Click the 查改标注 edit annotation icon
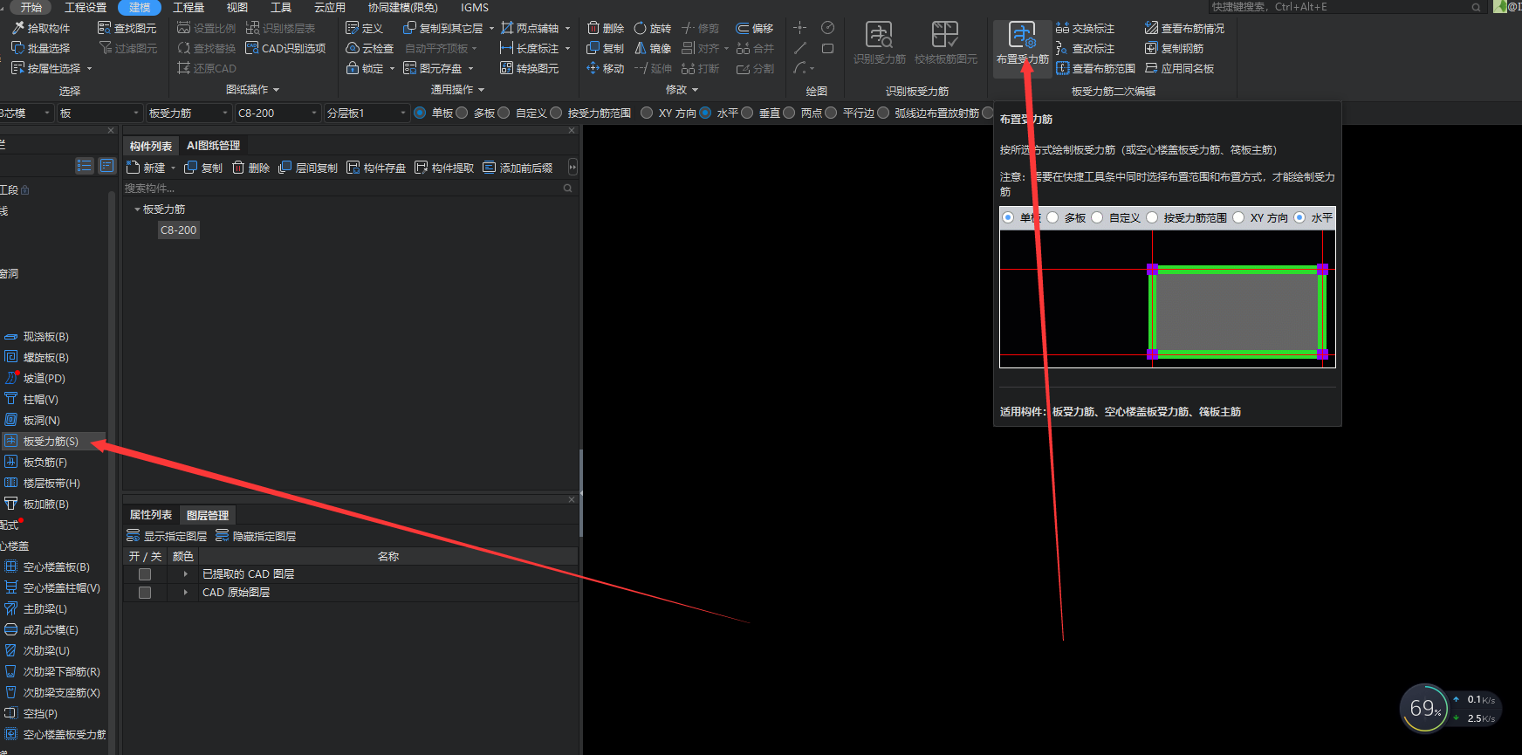Viewport: 1522px width, 755px height. 1062,48
